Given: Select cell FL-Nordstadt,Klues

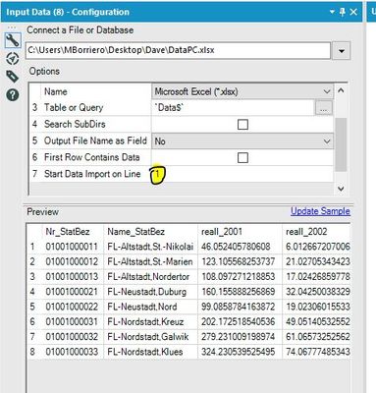Looking at the screenshot, I should coord(150,352).
